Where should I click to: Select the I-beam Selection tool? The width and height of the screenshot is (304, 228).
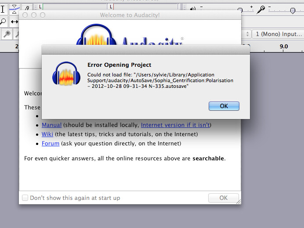coord(3,9)
